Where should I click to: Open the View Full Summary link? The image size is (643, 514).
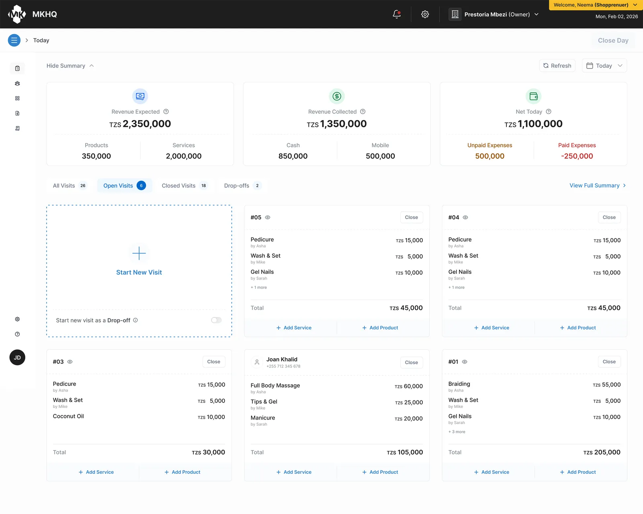(x=598, y=186)
